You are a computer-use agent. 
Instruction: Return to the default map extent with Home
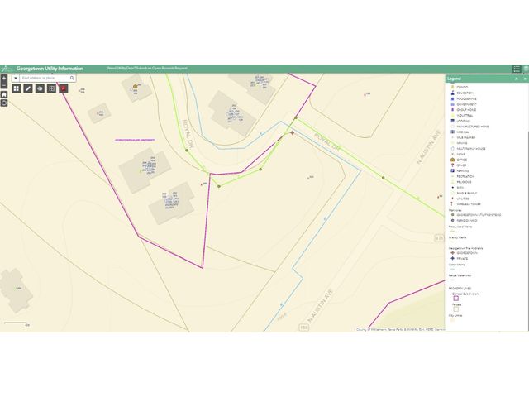click(x=4, y=95)
